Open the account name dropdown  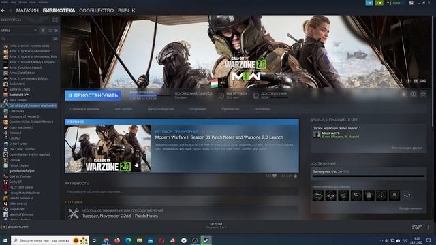tap(397, 3)
